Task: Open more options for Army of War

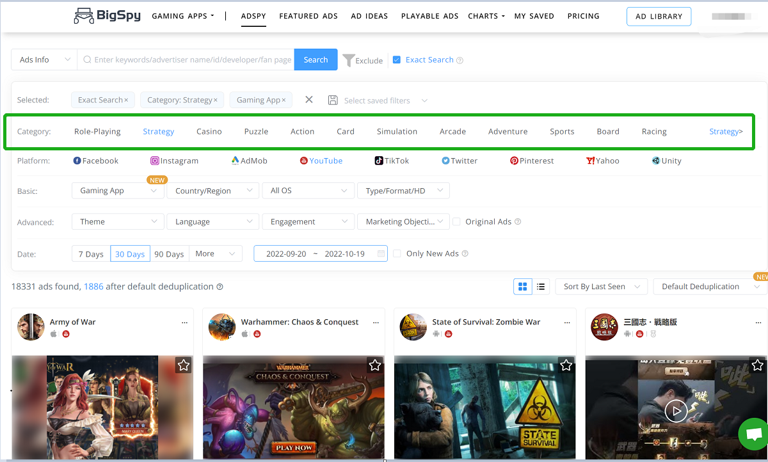Action: click(x=185, y=323)
